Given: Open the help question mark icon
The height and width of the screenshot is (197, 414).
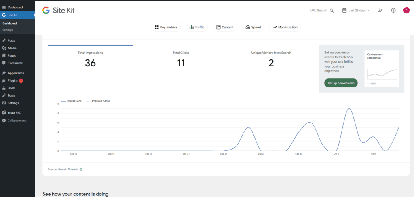Looking at the screenshot, I should click(x=393, y=11).
